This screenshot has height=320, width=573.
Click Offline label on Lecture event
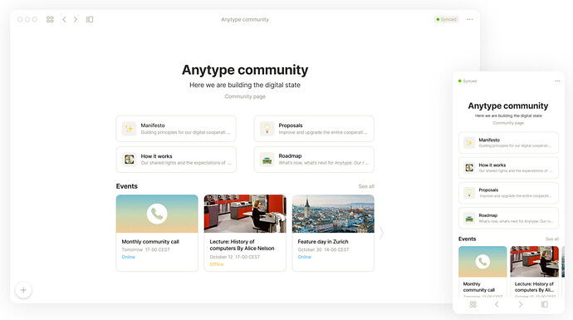(x=217, y=264)
